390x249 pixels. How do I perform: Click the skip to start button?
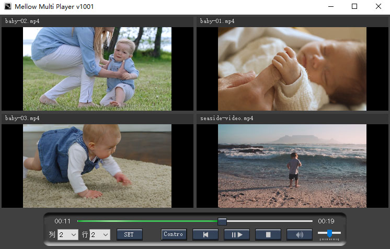click(205, 235)
